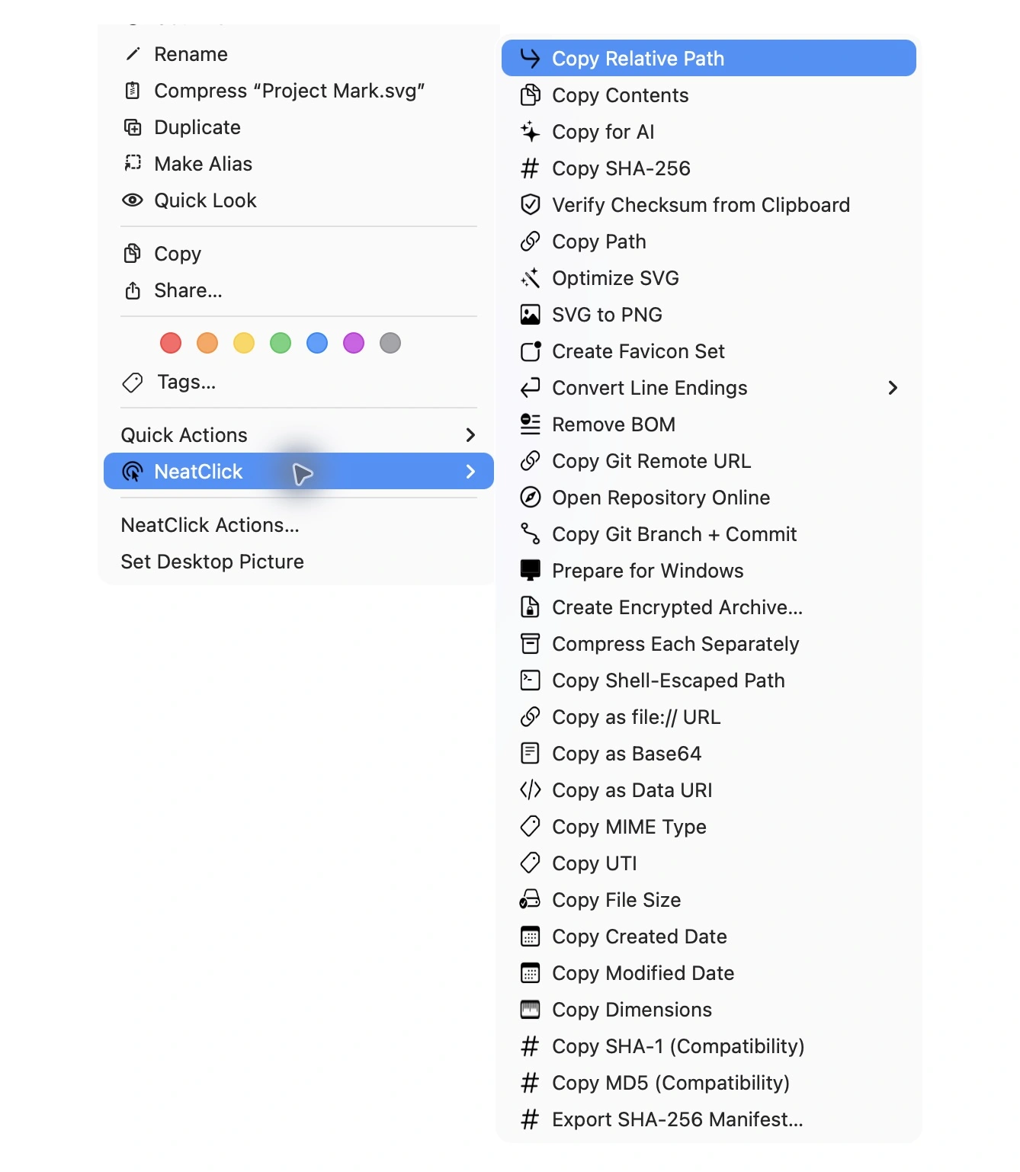Viewport: 1020px width, 1172px height.
Task: Choose Duplicate in the context menu
Action: [299, 126]
